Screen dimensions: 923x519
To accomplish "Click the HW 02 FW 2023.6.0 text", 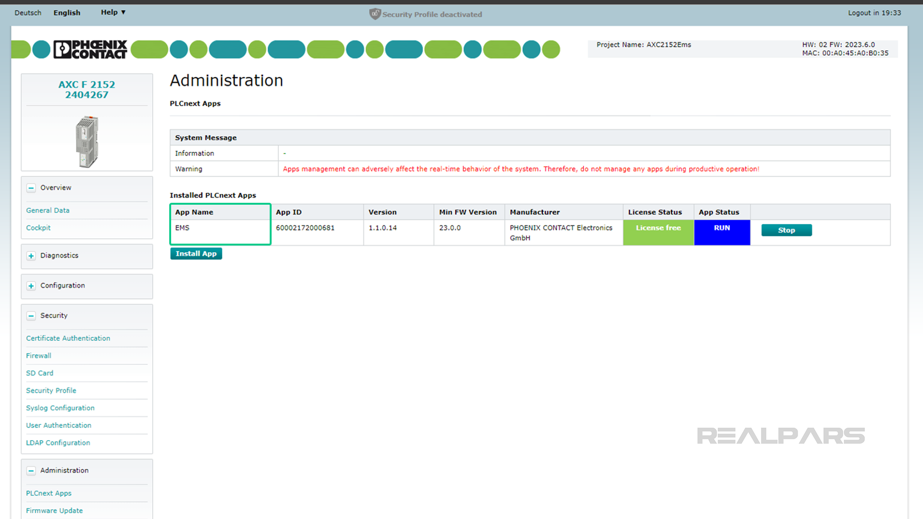I will tap(838, 45).
